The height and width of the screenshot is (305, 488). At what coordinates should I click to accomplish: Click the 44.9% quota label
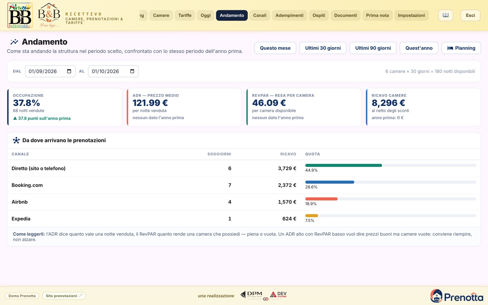[311, 170]
